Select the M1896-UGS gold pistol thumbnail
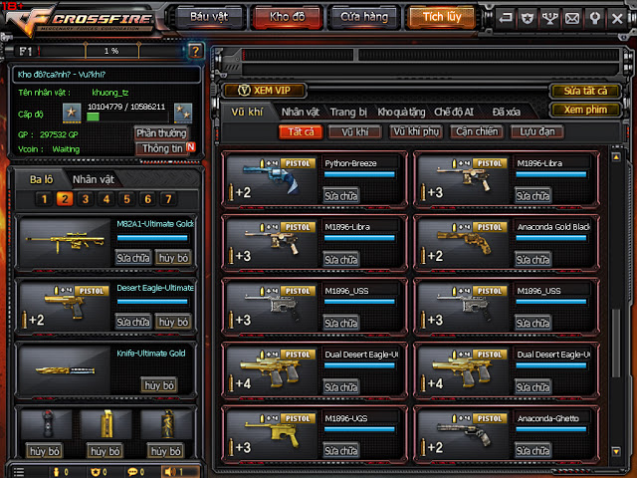 coord(272,434)
